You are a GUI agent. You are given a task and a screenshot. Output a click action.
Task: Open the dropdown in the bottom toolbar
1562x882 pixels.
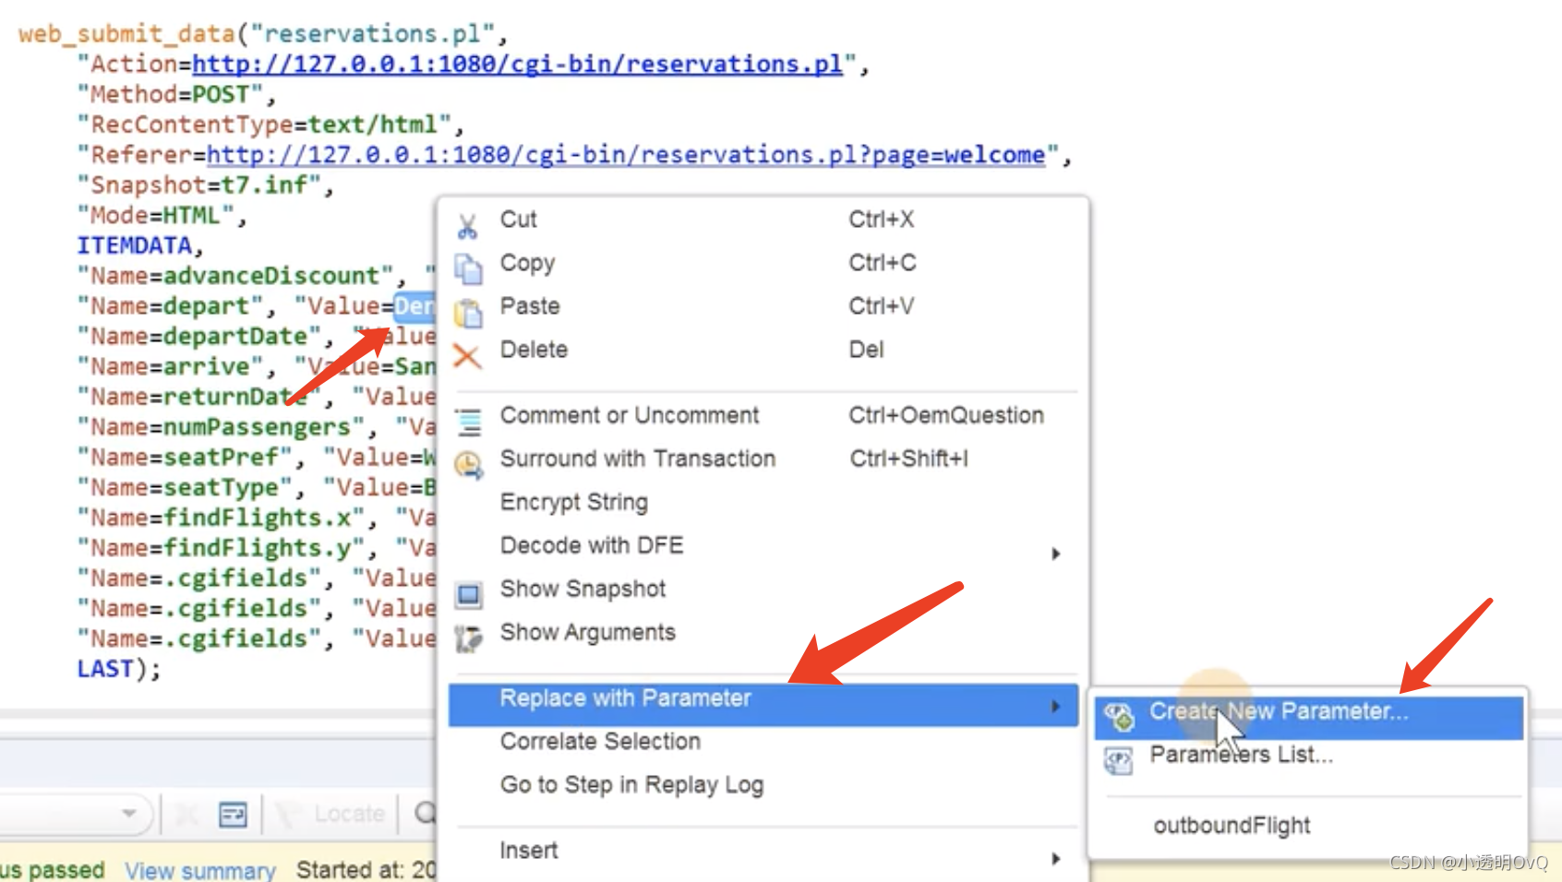129,813
